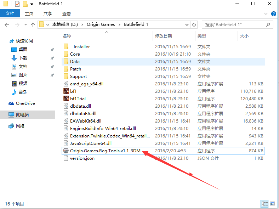Click the Extension.Twinkle.Codec file icon
This screenshot has width=279, height=209.
[66, 136]
